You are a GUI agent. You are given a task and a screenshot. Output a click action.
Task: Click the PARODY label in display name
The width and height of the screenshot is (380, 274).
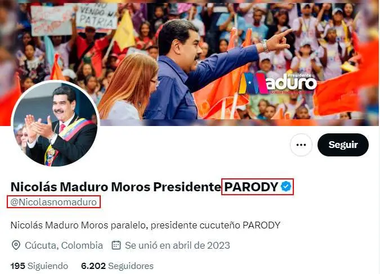point(251,187)
